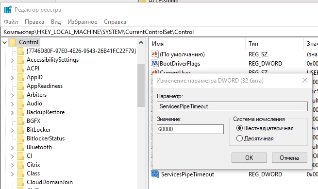Viewport: 318px width, 189px height.
Task: Expand the Bluetooth key
Action: coord(12,148)
